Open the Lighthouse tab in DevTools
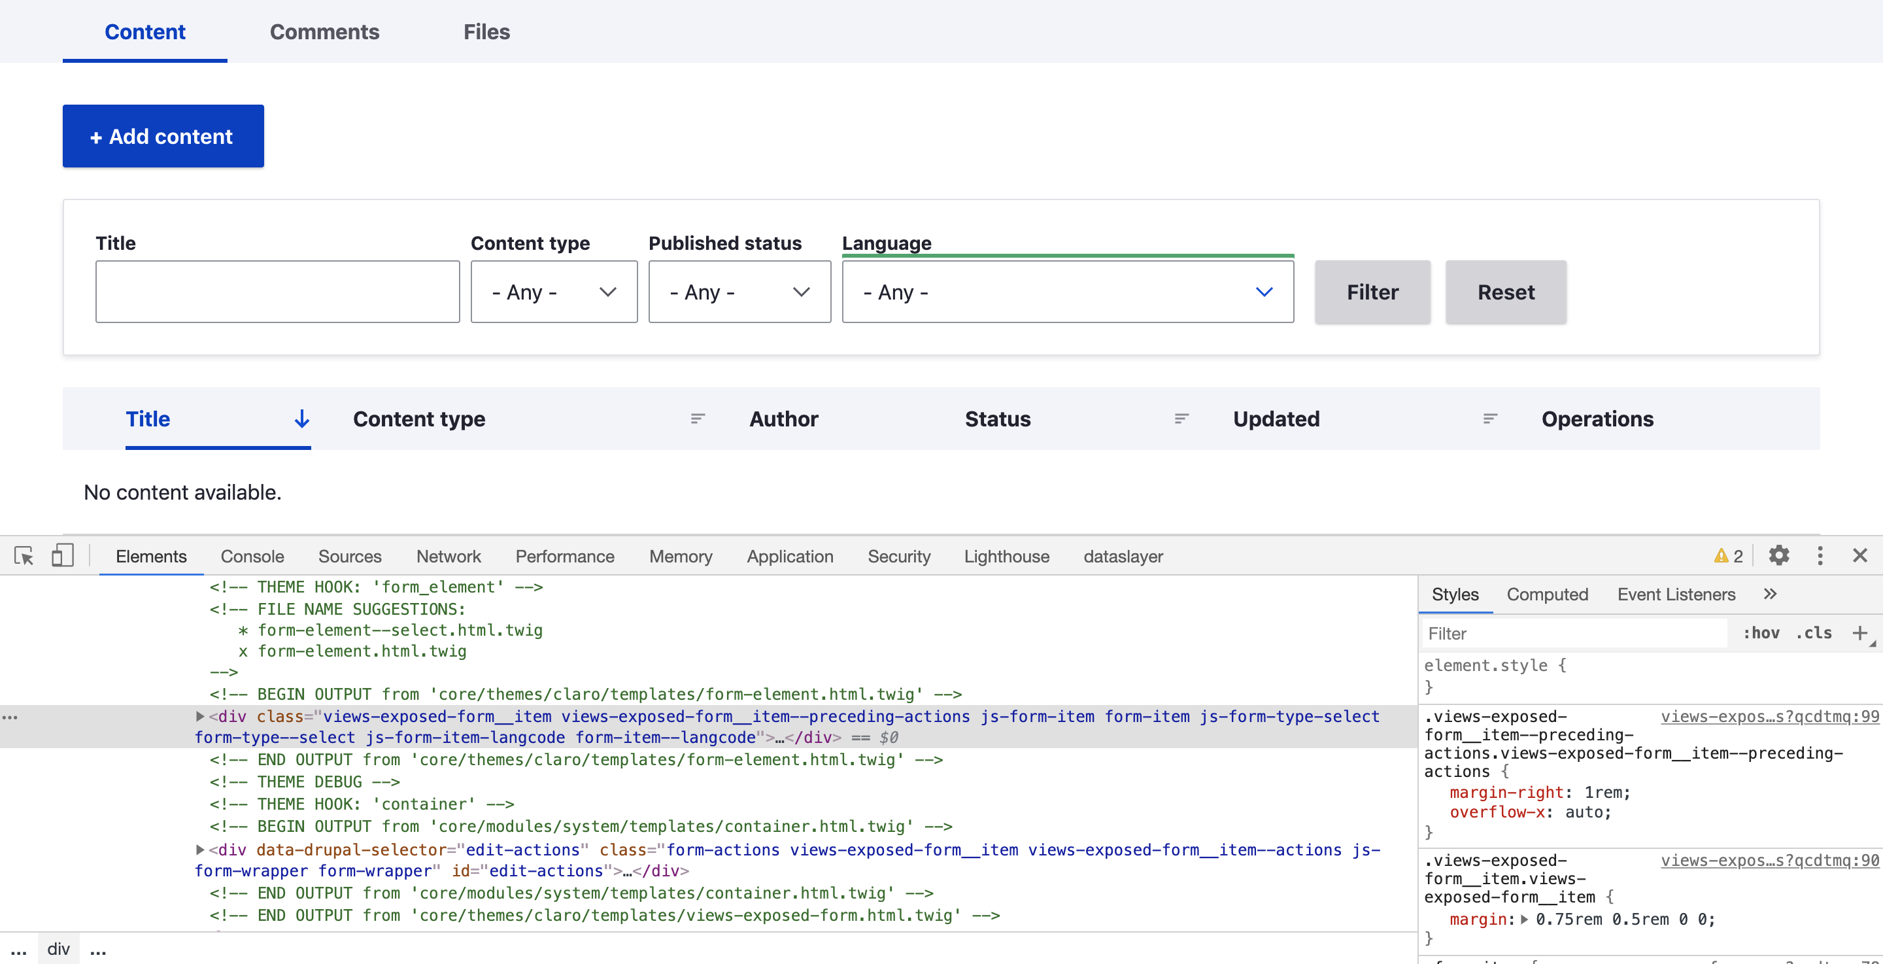Viewport: 1883px width, 964px height. coord(1007,557)
